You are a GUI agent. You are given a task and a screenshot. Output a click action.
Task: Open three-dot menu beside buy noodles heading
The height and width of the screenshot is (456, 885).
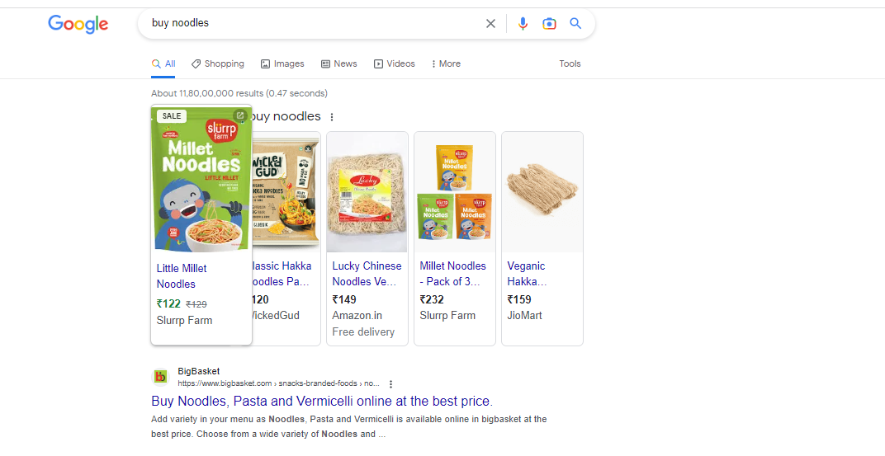(x=332, y=117)
